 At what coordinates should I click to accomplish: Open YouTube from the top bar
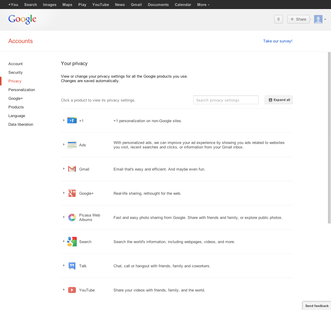[100, 5]
